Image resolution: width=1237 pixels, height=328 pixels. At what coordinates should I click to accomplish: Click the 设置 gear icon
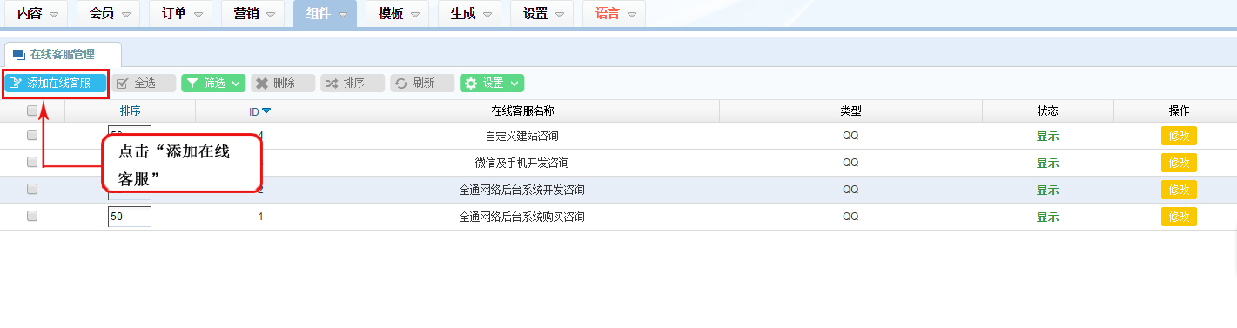[x=471, y=84]
